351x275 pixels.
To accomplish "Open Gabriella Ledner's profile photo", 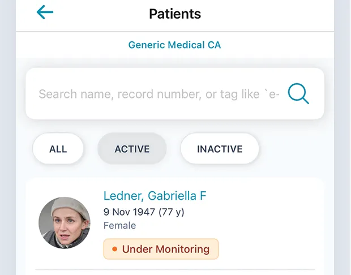I will click(x=65, y=223).
